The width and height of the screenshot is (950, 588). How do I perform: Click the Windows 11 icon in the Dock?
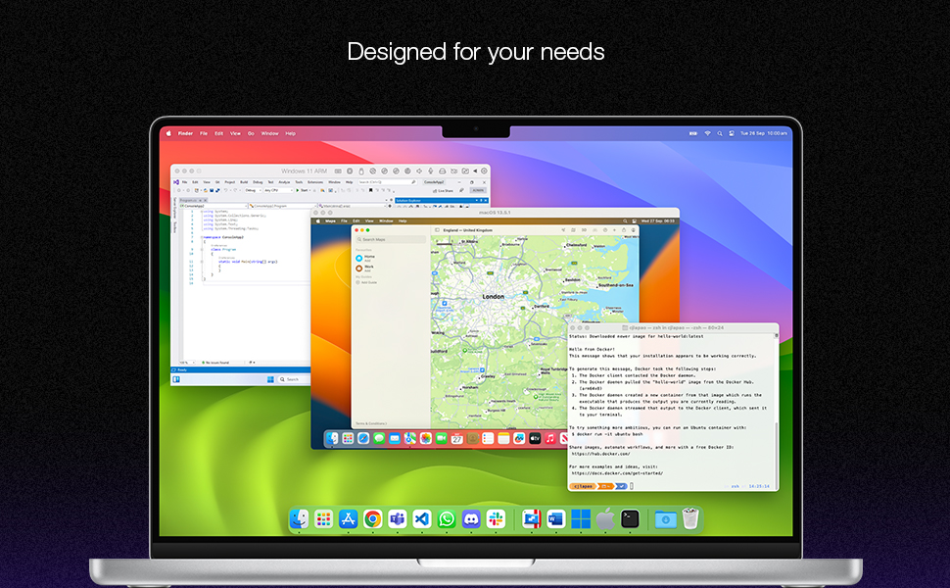[x=581, y=518]
